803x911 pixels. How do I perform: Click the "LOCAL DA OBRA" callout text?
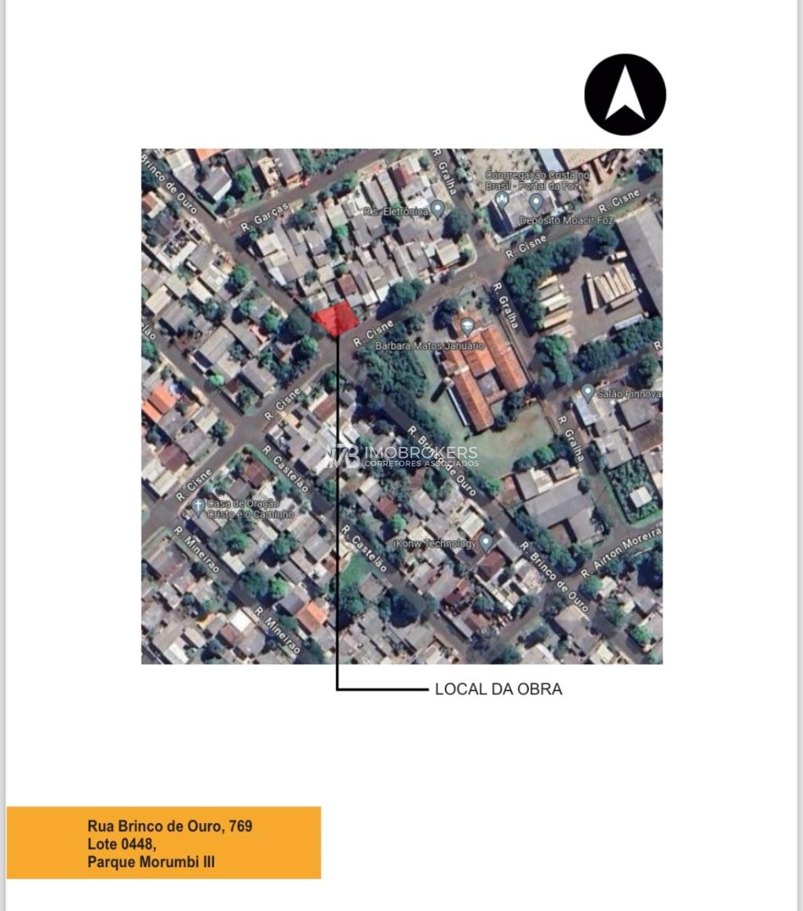[x=498, y=689]
